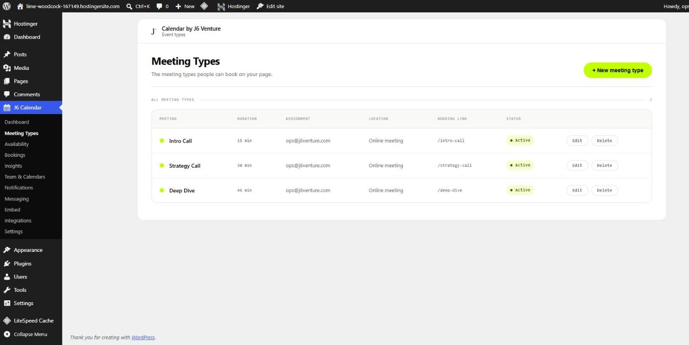This screenshot has width=689, height=345.
Task: Click the /intro-call booking link
Action: coord(451,141)
